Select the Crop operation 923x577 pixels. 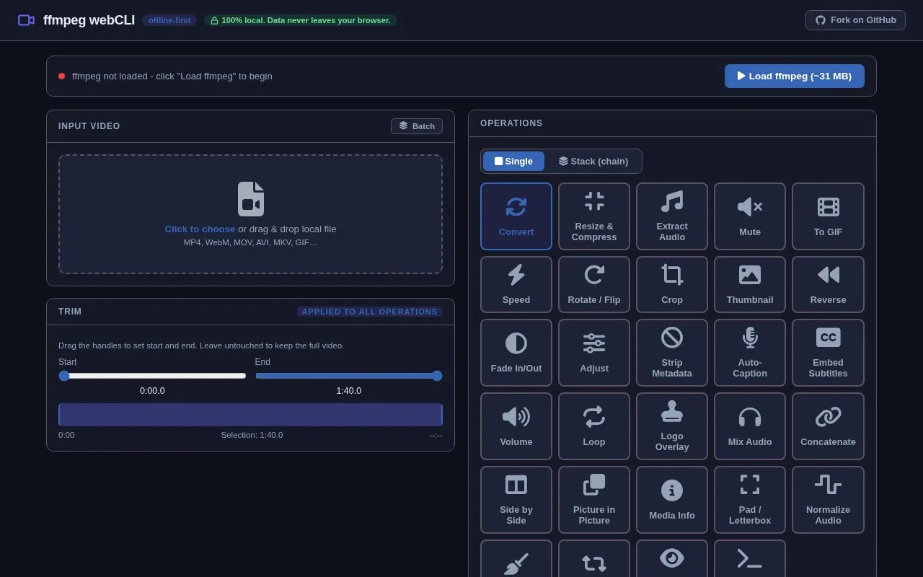click(x=672, y=284)
